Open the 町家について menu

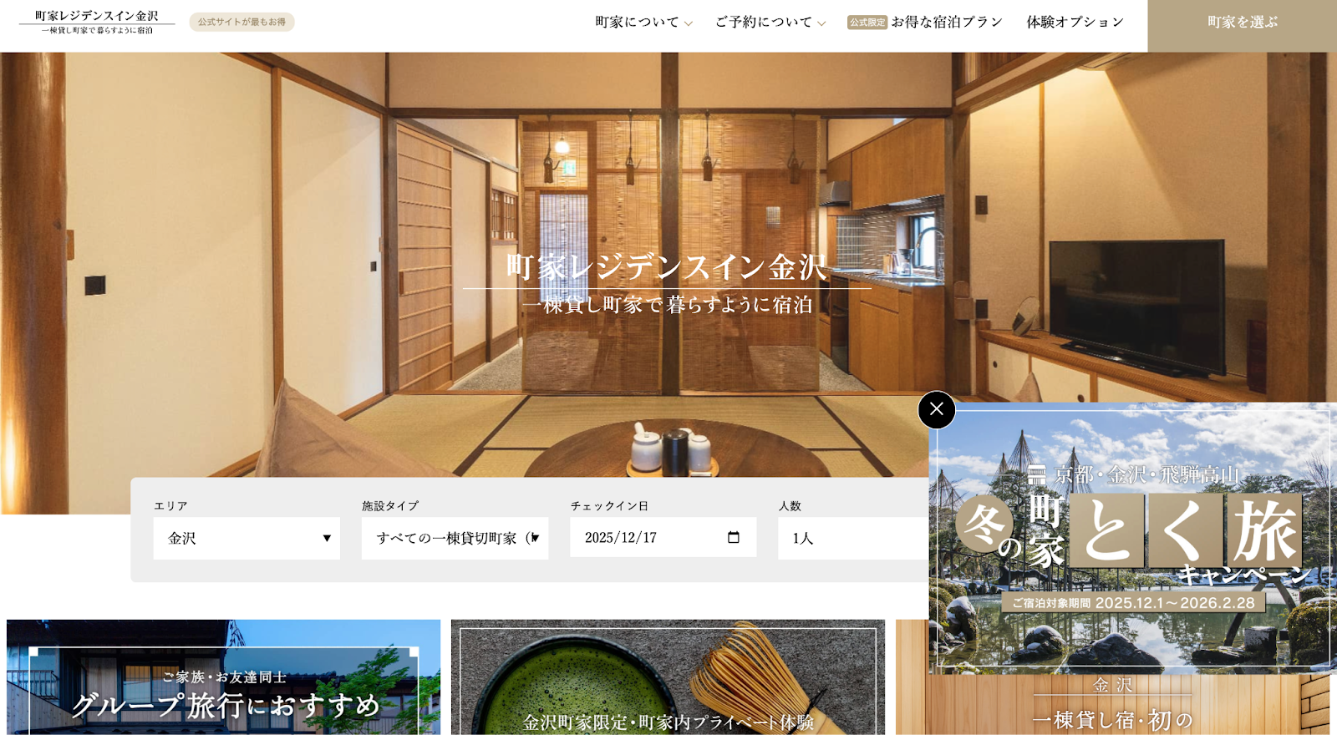(637, 23)
